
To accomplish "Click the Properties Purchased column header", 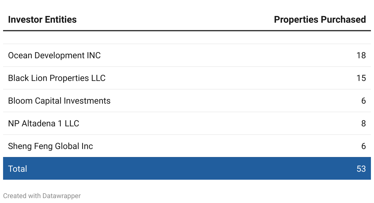I will (320, 20).
